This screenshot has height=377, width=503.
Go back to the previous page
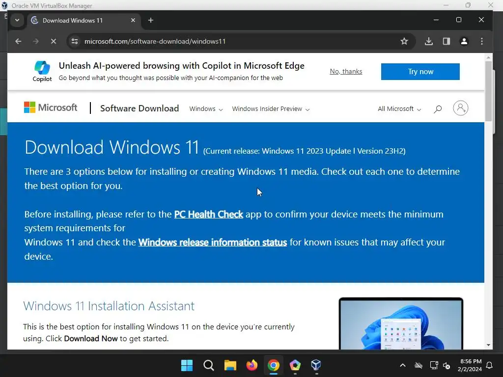point(18,41)
